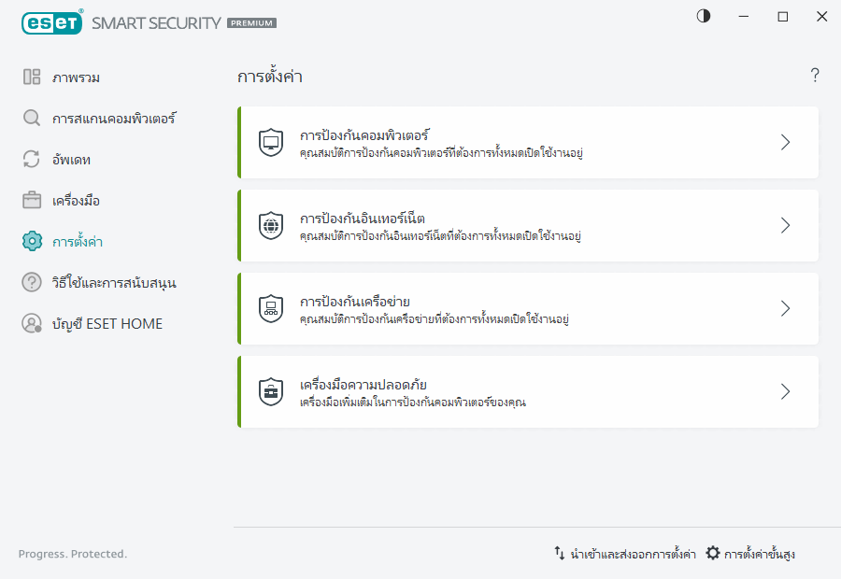This screenshot has height=579, width=841.
Task: Click the ESET HOME account icon
Action: tap(33, 323)
